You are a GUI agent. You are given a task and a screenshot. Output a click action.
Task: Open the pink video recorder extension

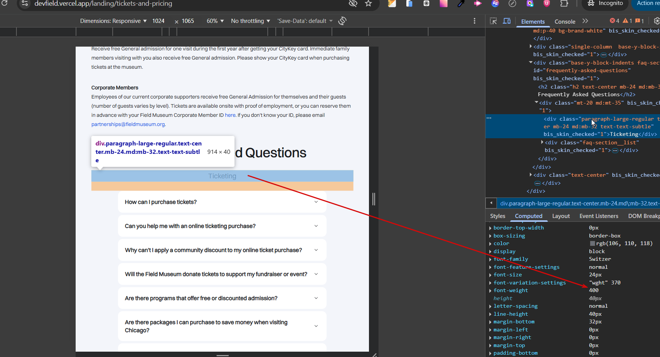coord(478,3)
